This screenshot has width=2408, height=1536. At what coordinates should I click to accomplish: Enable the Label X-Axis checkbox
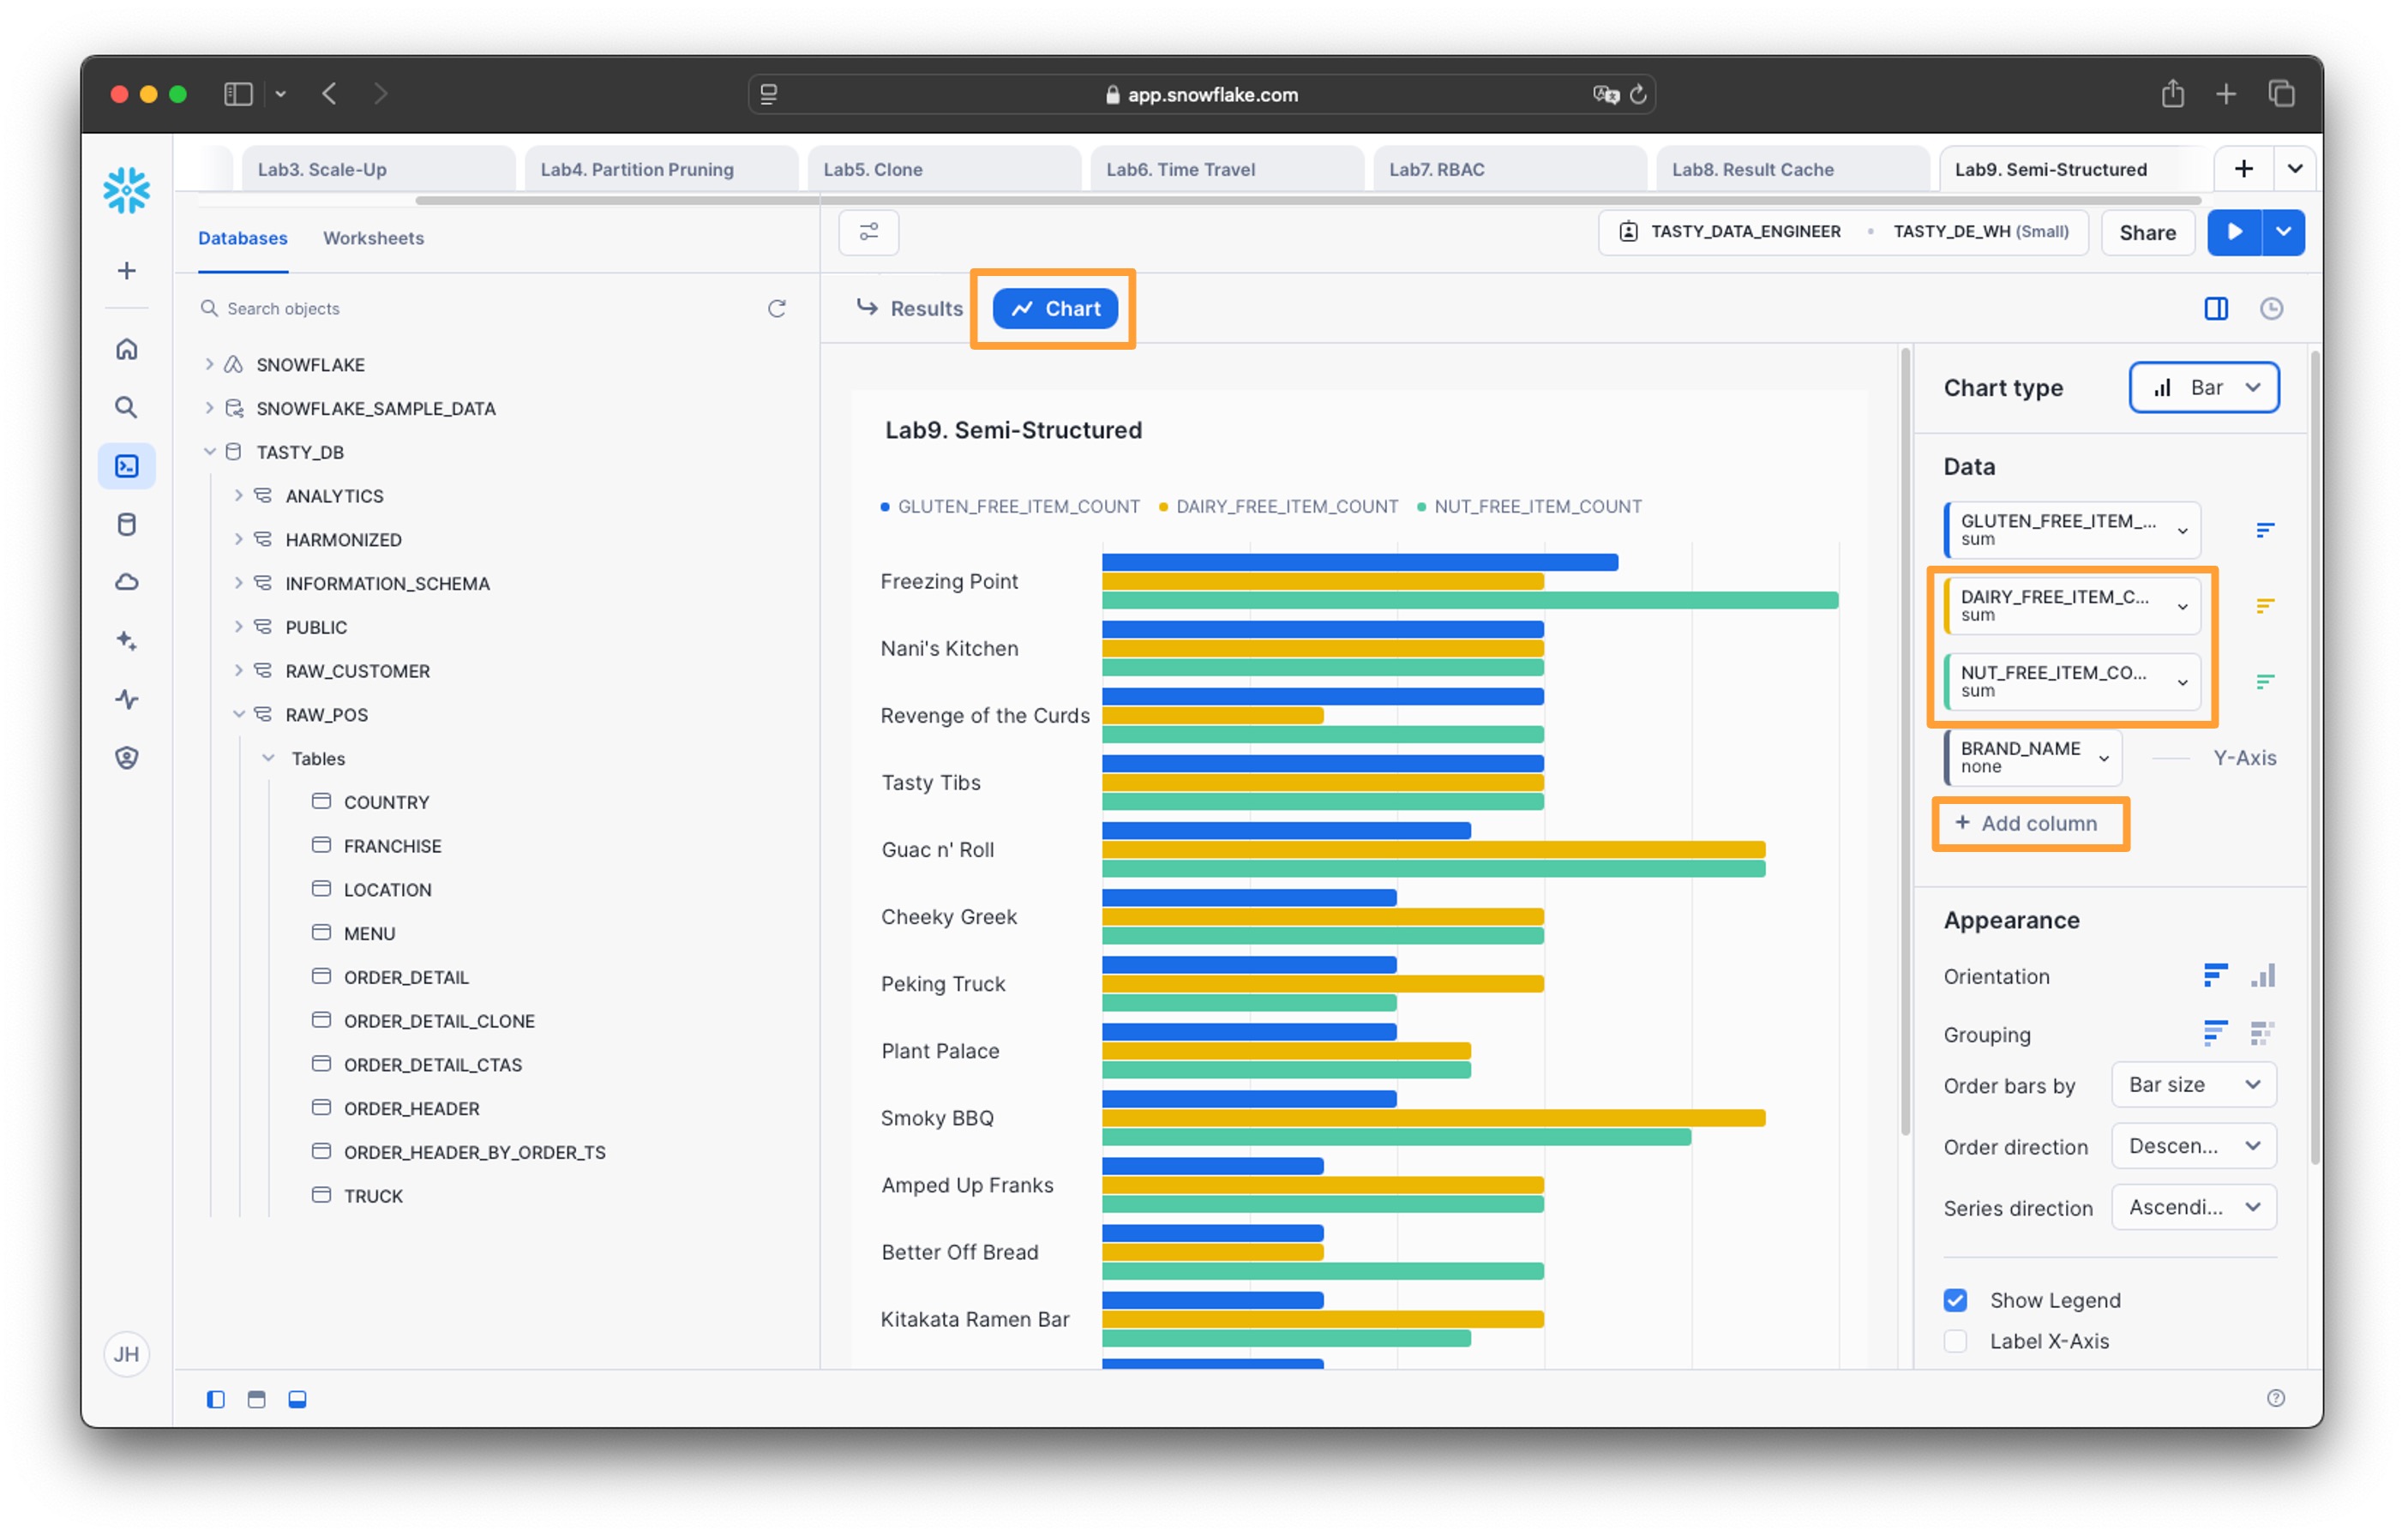(1955, 1341)
